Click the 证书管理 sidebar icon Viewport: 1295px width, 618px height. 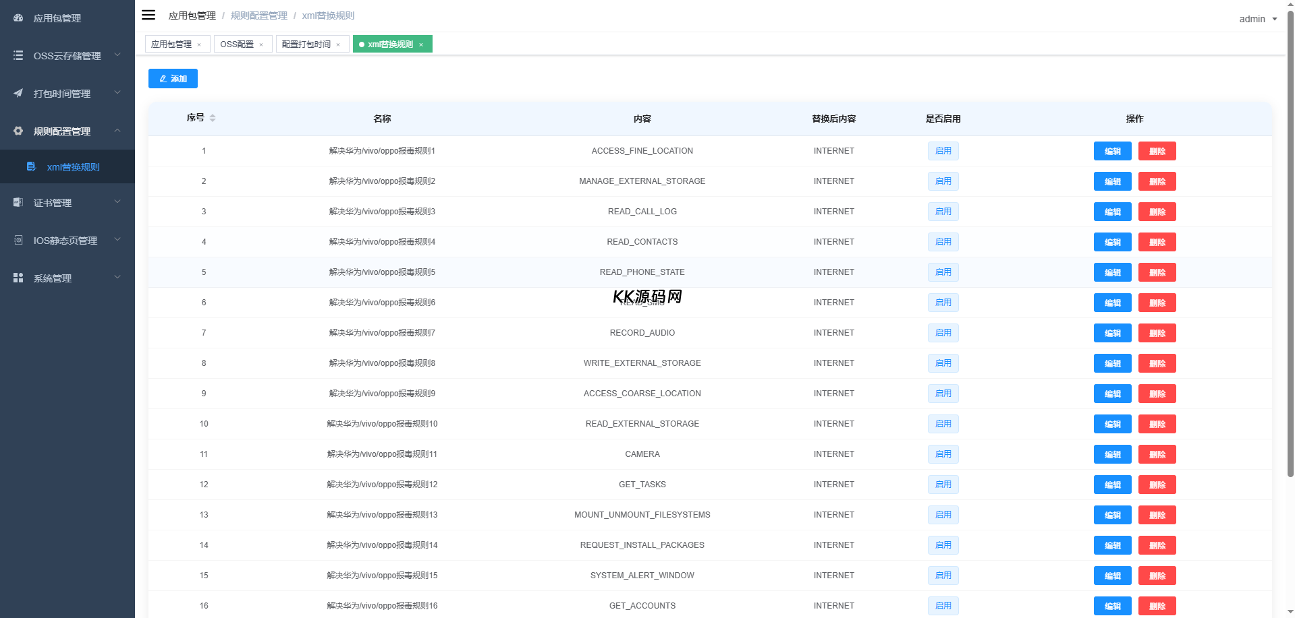tap(18, 202)
